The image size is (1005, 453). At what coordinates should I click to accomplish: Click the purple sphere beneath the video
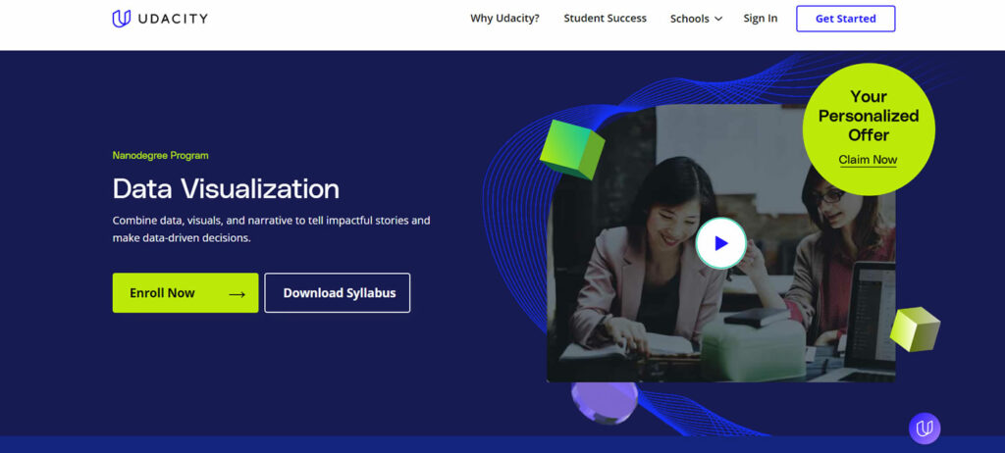605,401
